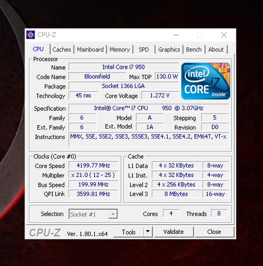Click the Cores value '4'

[x=171, y=213]
